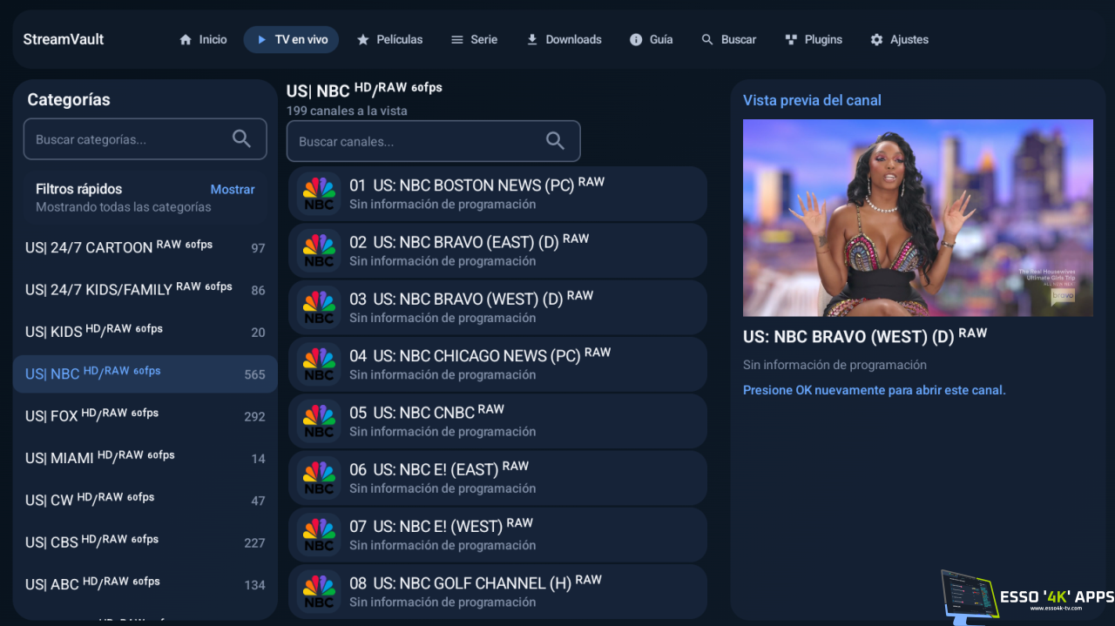This screenshot has height=626, width=1115.
Task: Open channel 04 NBC CHICAGO NEWS (PC)
Action: (497, 364)
